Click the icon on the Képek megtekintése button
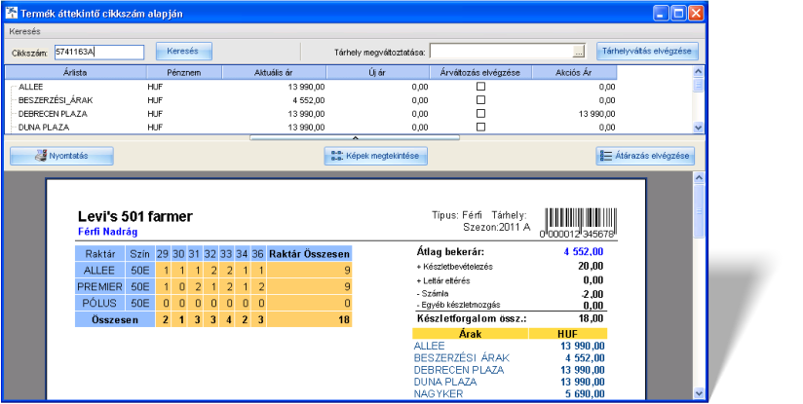Screen dimensions: 803x404 tap(336, 156)
